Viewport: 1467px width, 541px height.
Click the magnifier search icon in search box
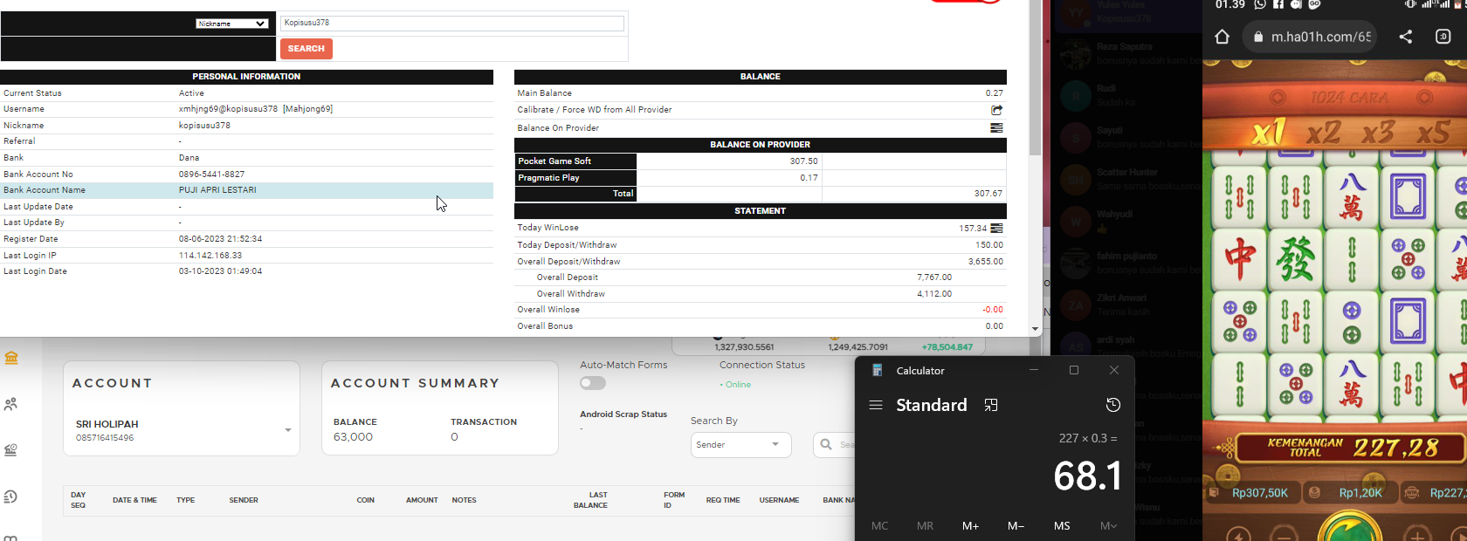[826, 445]
